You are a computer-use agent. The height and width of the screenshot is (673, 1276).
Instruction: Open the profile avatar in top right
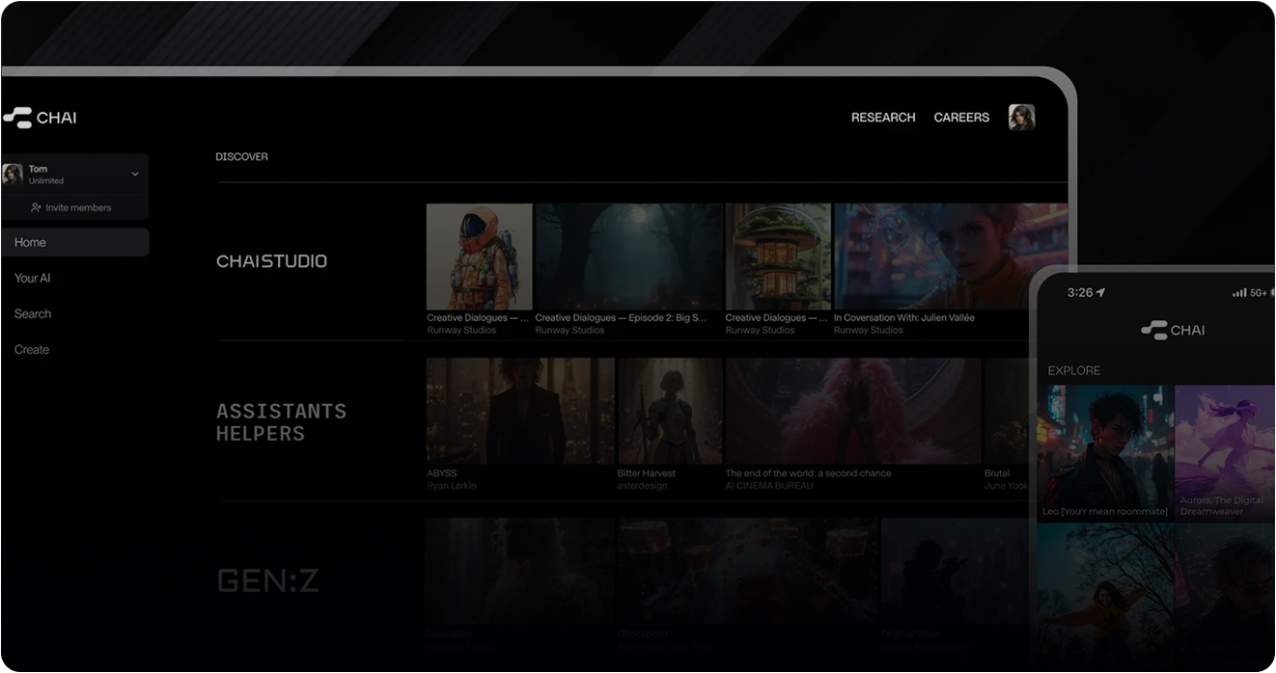[1021, 118]
